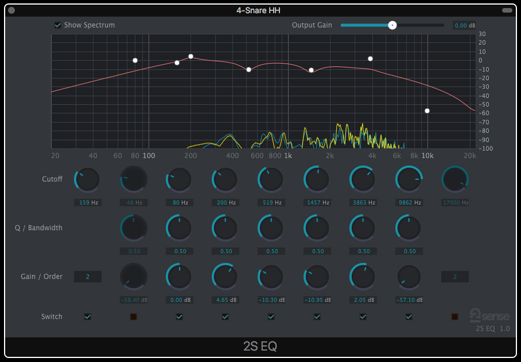Click the 519 Hz cutoff knob
This screenshot has width=521, height=362.
271,179
